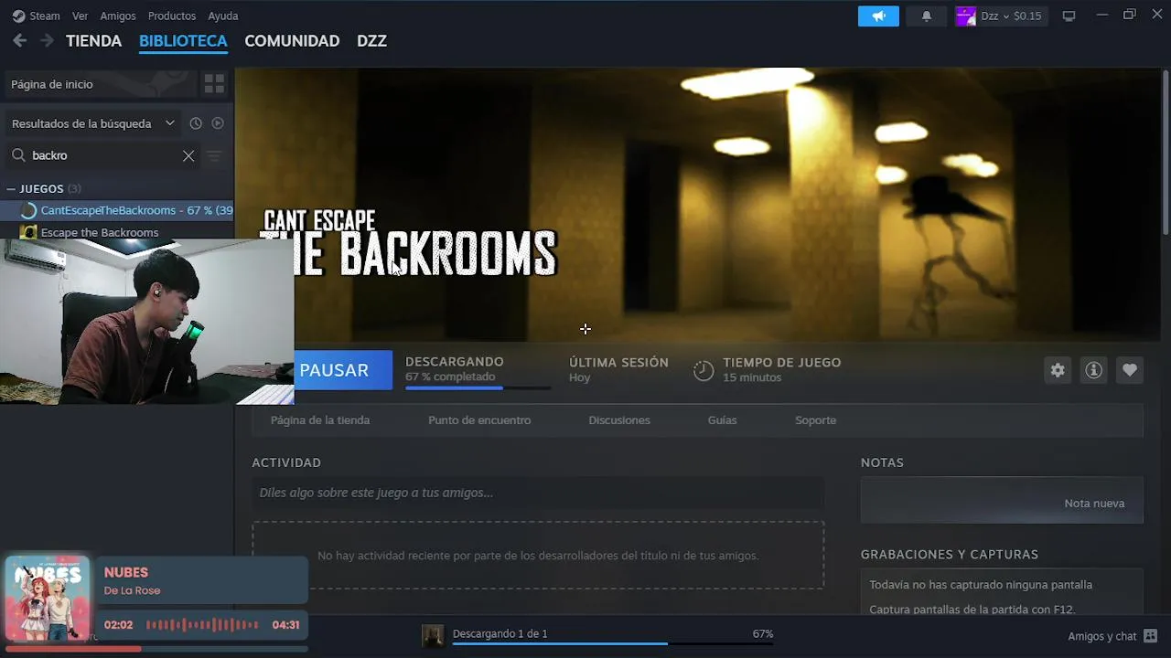Screen dimensions: 1171x658
Task: Click into the library search field
Action: (x=103, y=155)
